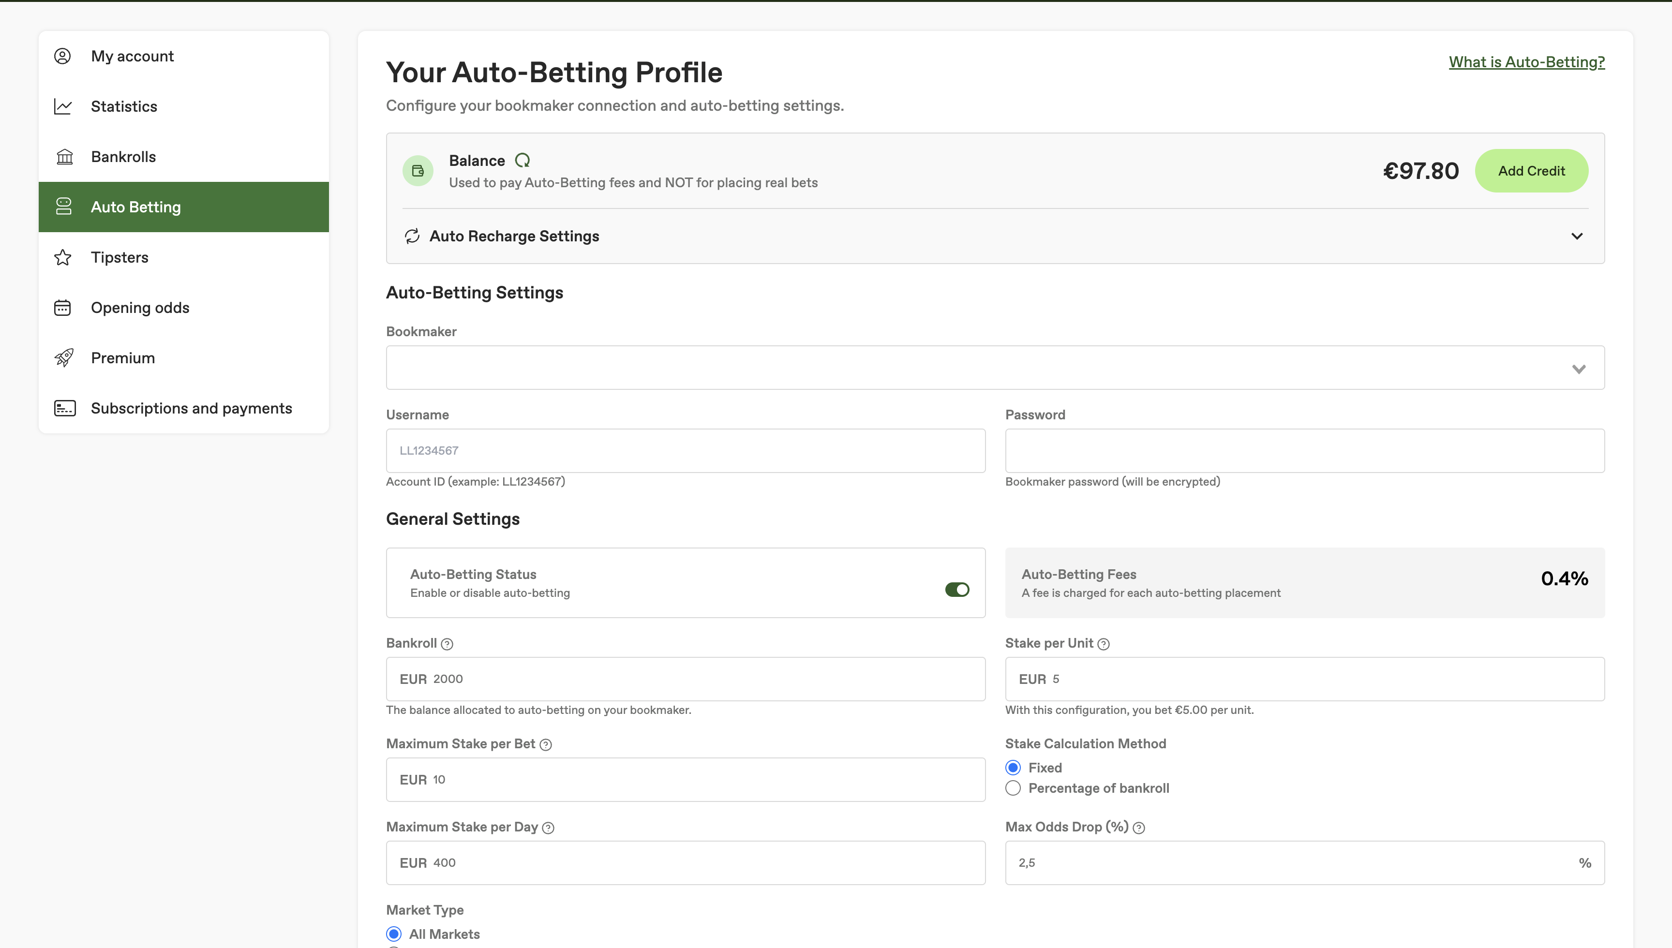Go to the Statistics menu item
Viewport: 1672px width, 948px height.
[124, 106]
